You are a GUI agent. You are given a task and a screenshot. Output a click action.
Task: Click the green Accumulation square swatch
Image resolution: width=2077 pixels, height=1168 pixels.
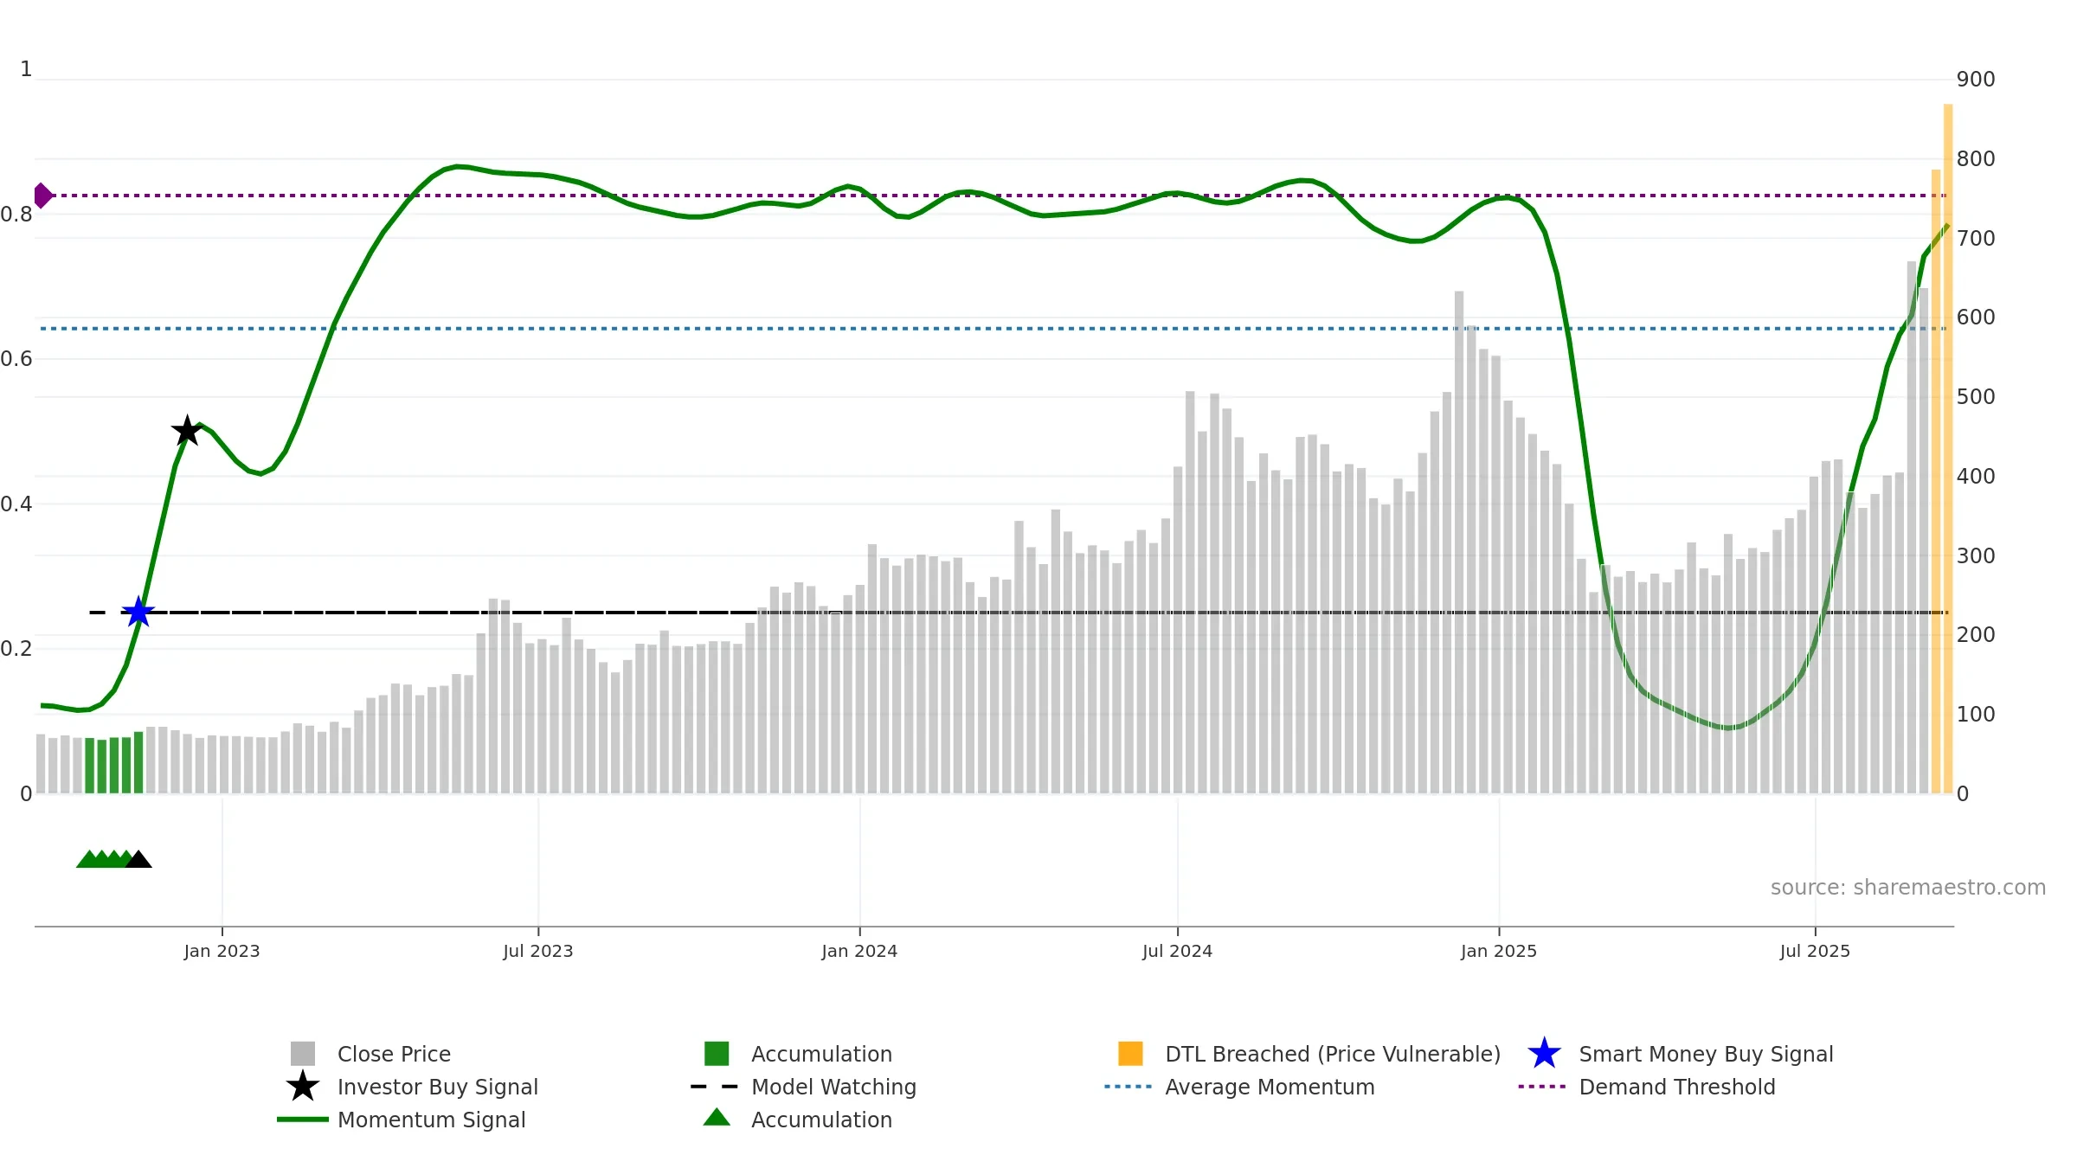(717, 1054)
